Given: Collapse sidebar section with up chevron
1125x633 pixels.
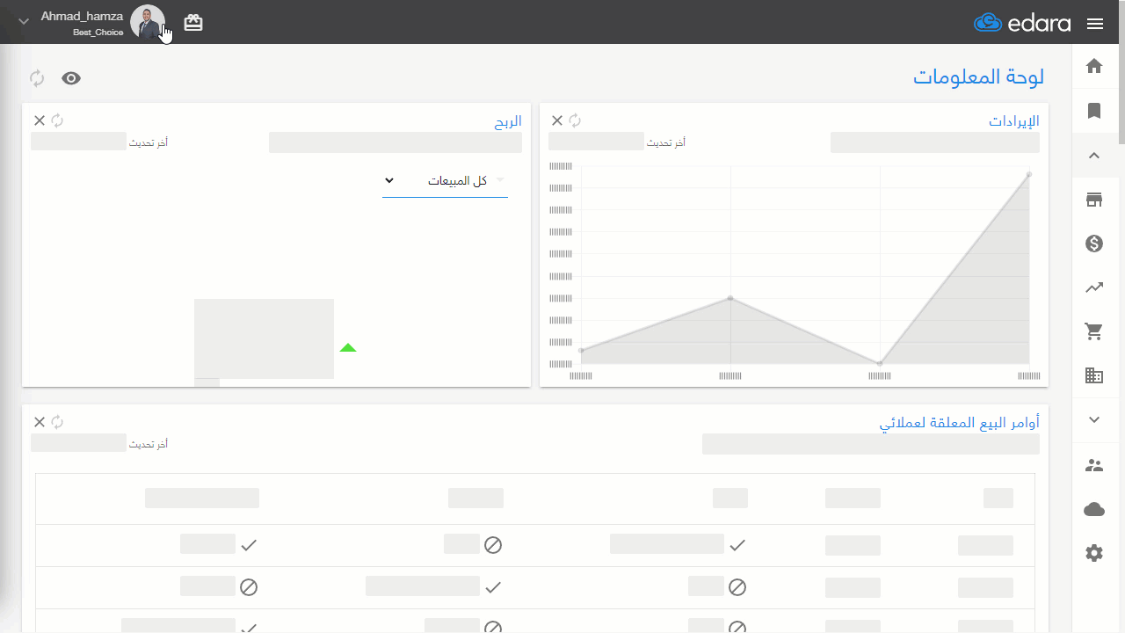Looking at the screenshot, I should [1094, 156].
